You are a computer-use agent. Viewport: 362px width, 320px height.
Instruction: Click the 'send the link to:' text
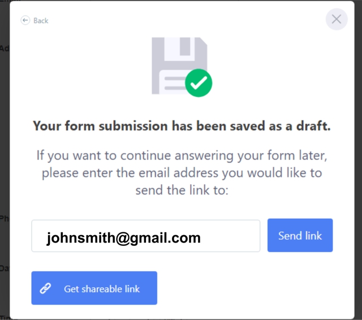click(182, 190)
